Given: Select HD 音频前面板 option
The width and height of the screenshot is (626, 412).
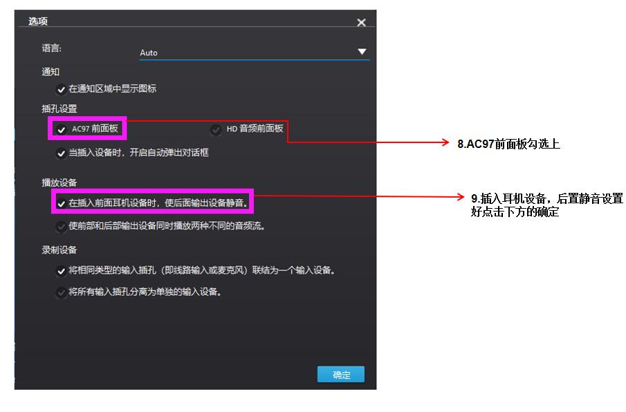Looking at the screenshot, I should [216, 130].
